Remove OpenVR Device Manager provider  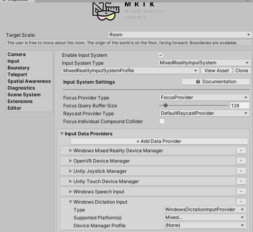click(241, 161)
